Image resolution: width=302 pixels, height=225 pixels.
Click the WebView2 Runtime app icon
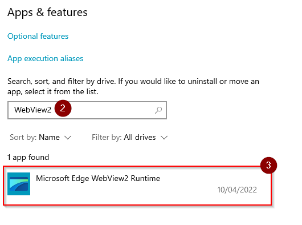pyautogui.click(x=19, y=184)
